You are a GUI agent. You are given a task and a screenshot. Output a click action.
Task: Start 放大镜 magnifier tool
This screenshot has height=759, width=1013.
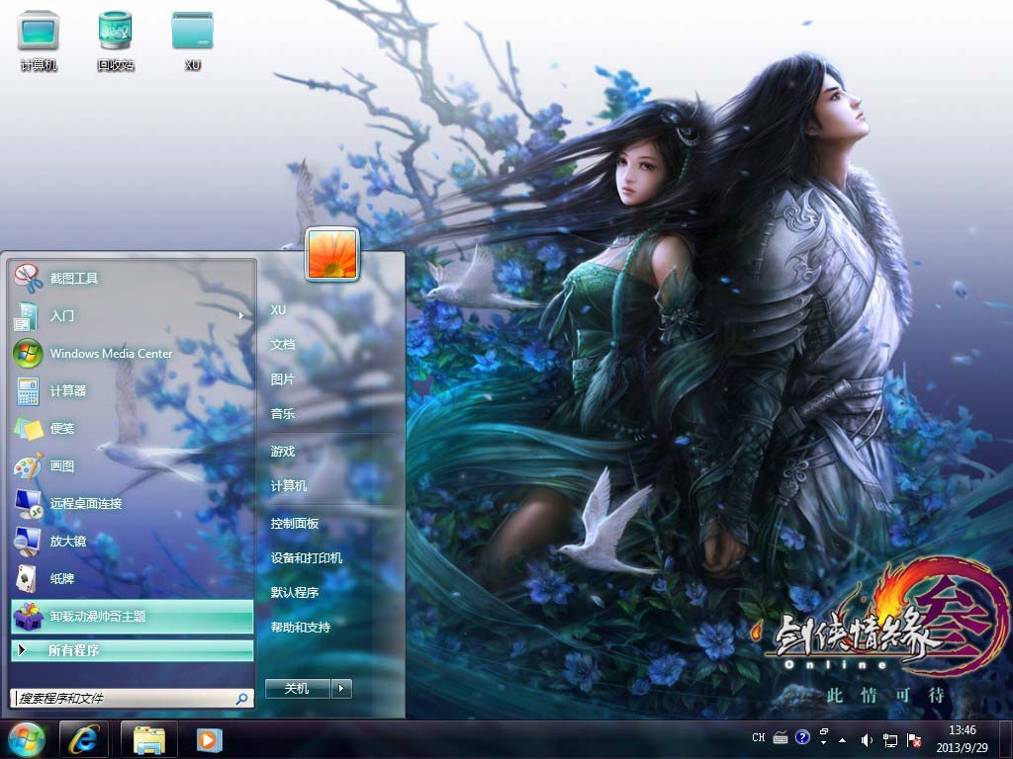pos(67,542)
